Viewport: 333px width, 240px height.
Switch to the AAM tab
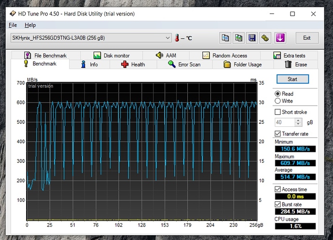166,55
